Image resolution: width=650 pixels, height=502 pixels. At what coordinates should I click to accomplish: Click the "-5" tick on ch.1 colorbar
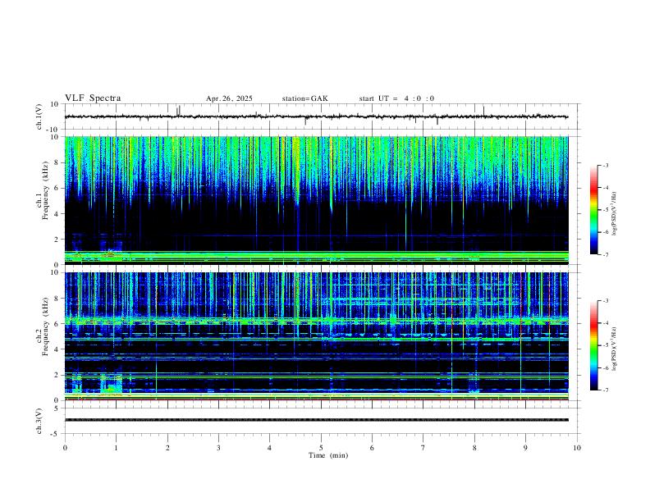coord(605,210)
